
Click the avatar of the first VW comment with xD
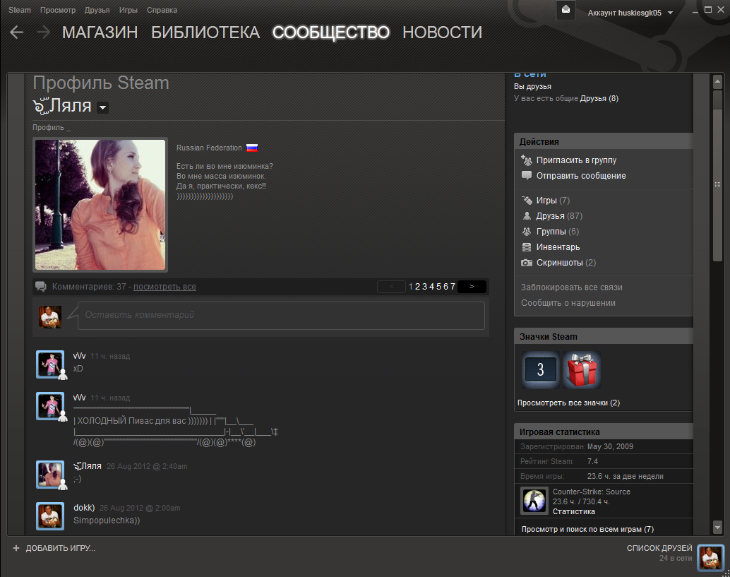50,364
